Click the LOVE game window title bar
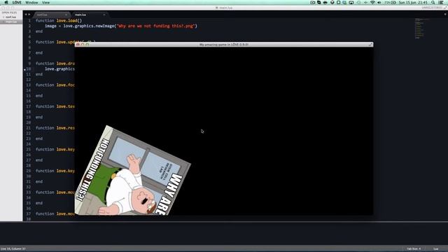This screenshot has height=252, width=448. tap(224, 45)
